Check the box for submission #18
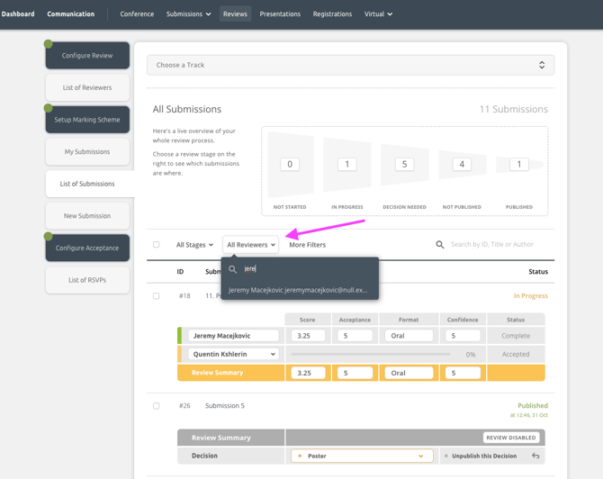603x479 pixels. [x=157, y=296]
